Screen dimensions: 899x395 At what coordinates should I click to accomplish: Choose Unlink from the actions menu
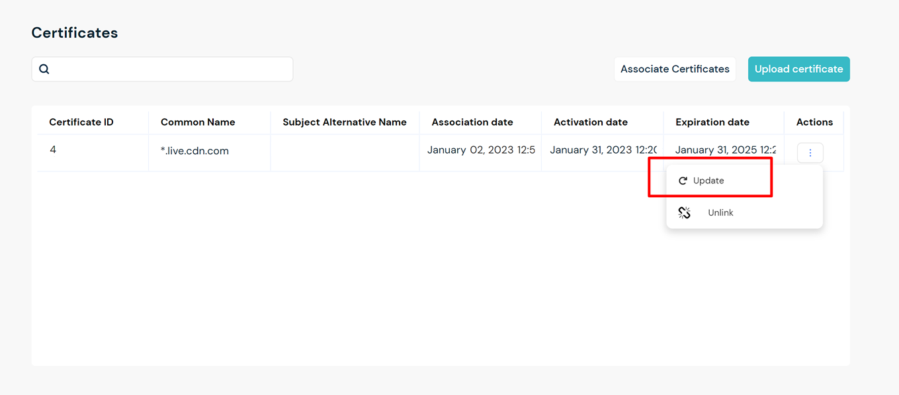point(744,212)
